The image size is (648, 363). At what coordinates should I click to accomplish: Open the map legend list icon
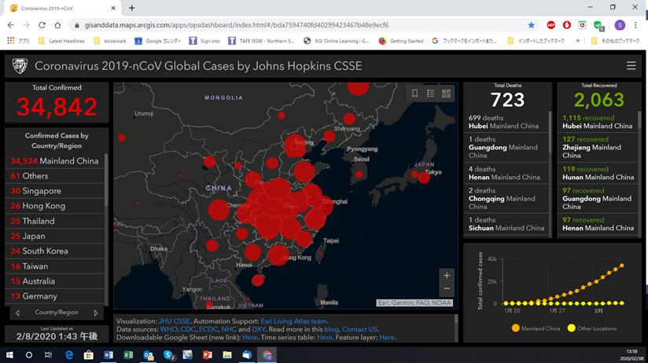pyautogui.click(x=430, y=93)
